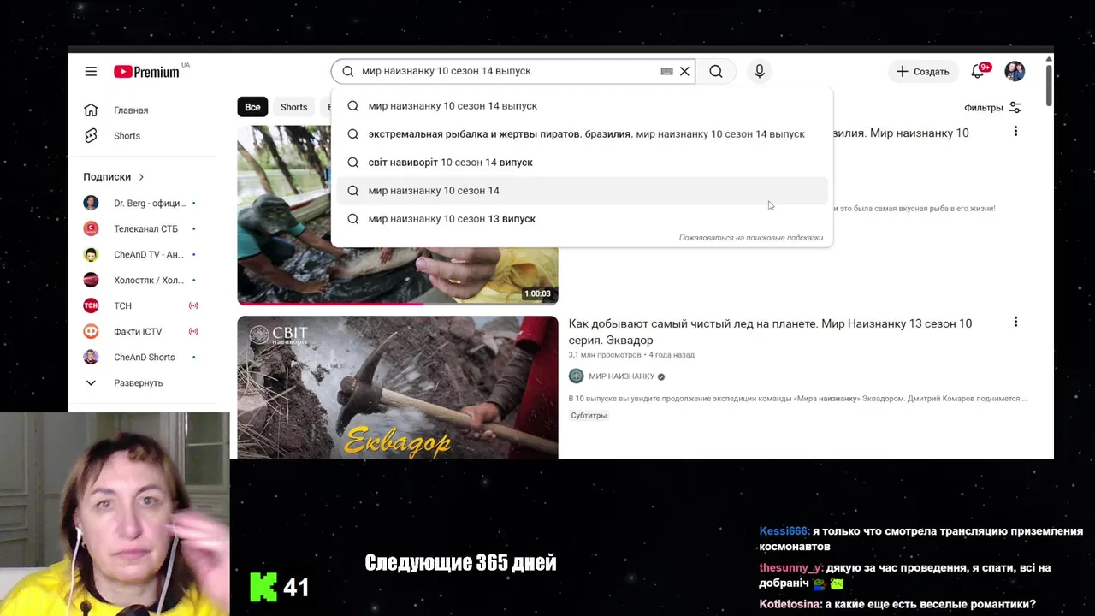Viewport: 1095px width, 616px height.
Task: Click the Создать button
Action: click(922, 72)
